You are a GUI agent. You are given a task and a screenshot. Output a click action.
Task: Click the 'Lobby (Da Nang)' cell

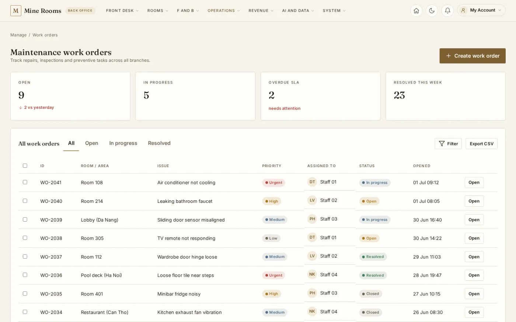click(100, 220)
